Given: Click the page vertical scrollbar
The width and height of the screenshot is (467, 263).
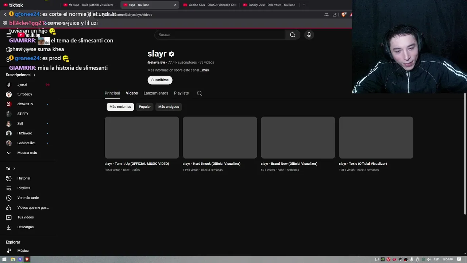Looking at the screenshot, I should [465, 153].
